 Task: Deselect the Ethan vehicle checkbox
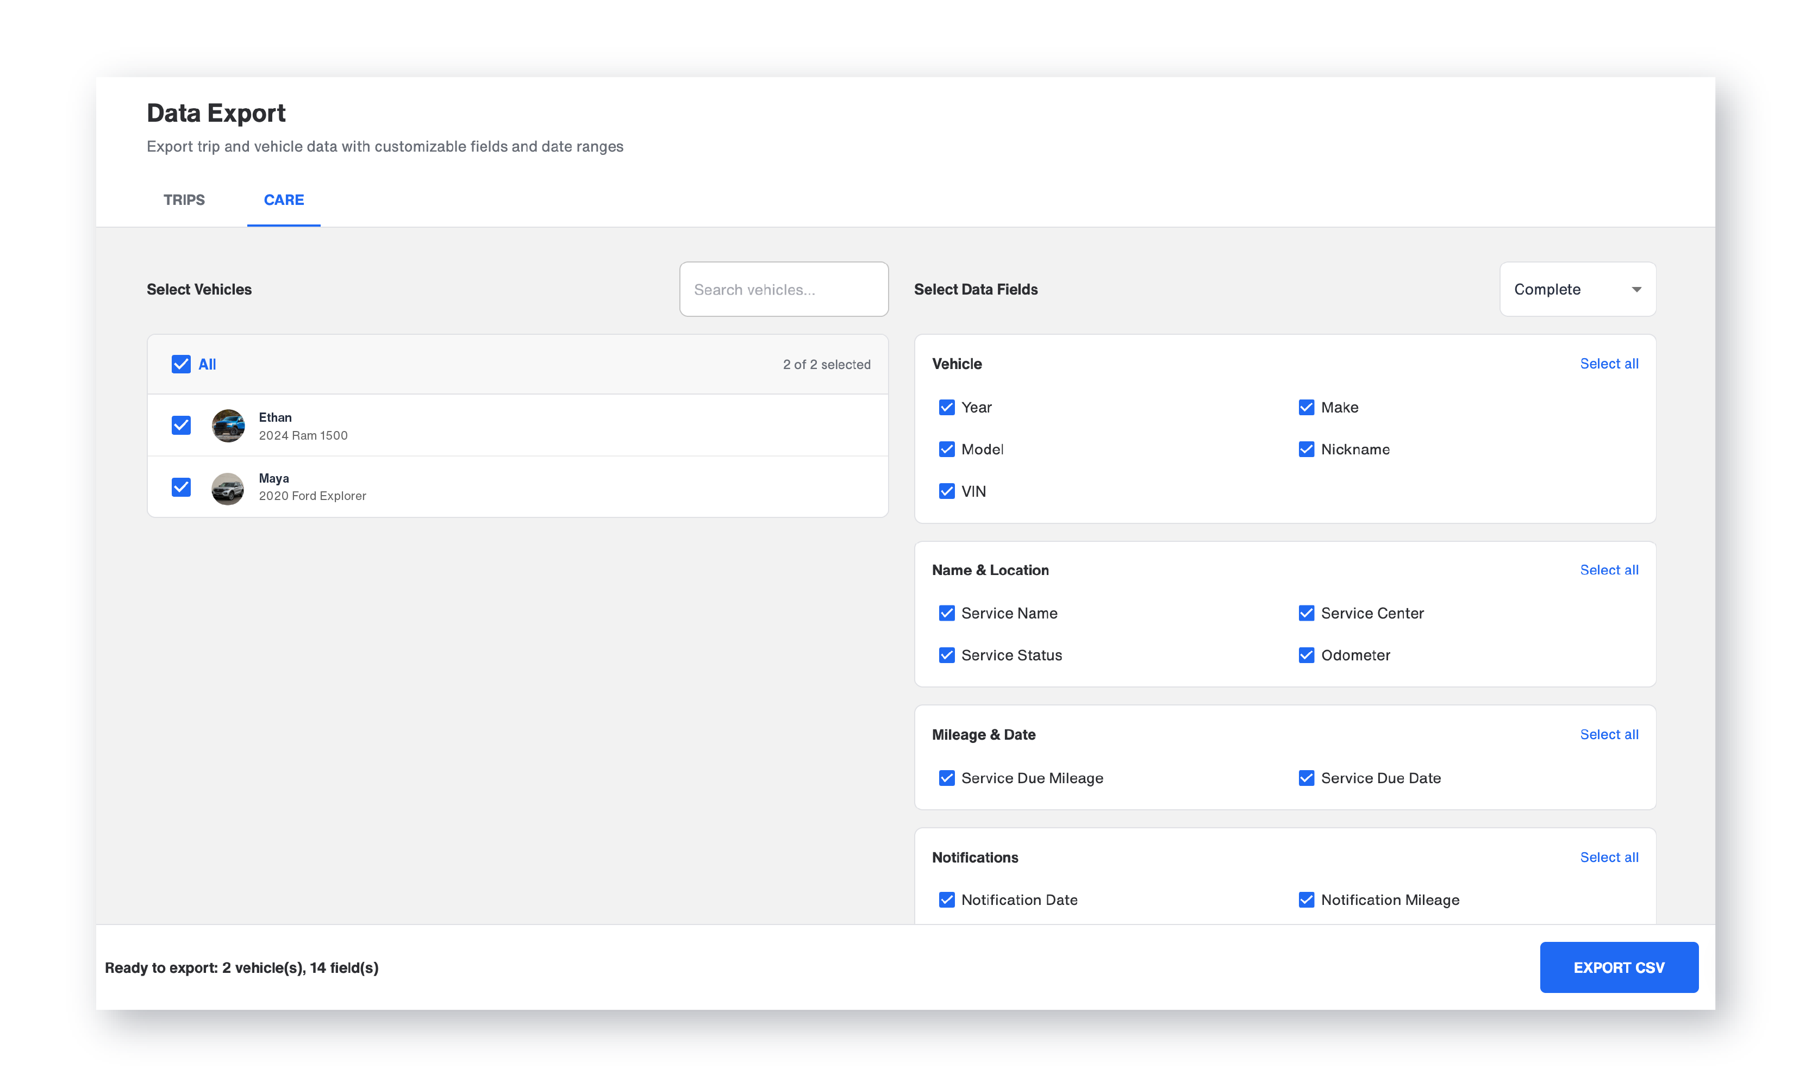(181, 426)
